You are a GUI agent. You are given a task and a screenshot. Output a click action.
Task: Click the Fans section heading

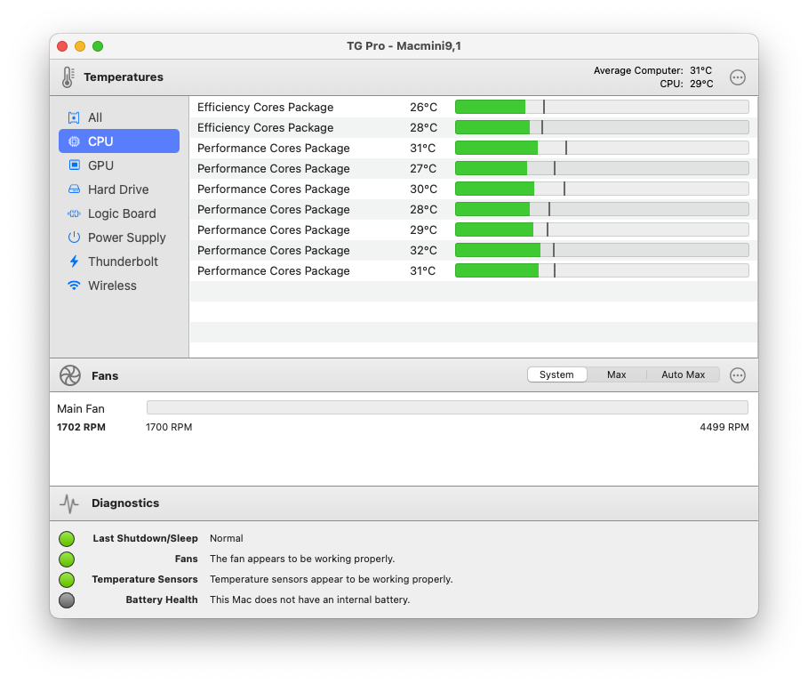click(105, 375)
